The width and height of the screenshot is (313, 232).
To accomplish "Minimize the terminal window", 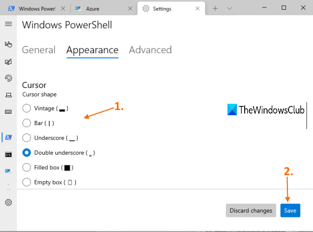I will coord(264,8).
